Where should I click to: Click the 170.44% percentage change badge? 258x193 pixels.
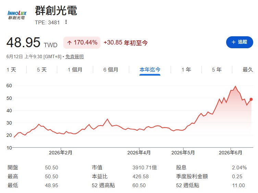(x=82, y=42)
